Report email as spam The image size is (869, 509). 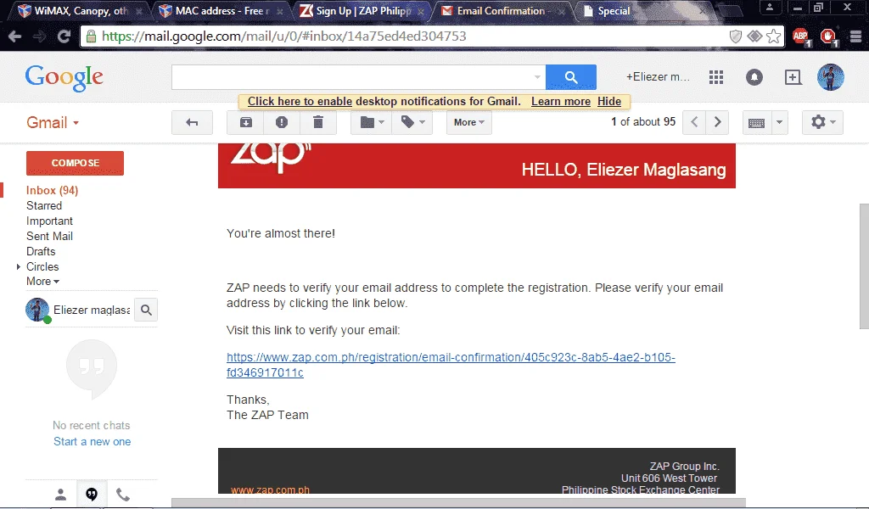(282, 122)
